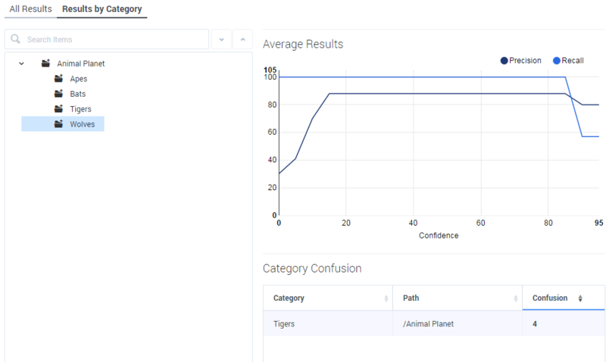Image resolution: width=606 pixels, height=362 pixels.
Task: Select the Results by Category tab
Action: click(102, 9)
